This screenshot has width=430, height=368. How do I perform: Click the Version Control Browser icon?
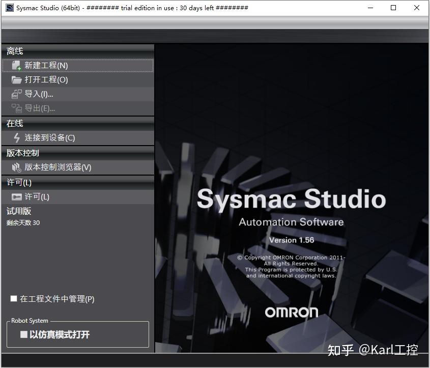[x=16, y=167]
